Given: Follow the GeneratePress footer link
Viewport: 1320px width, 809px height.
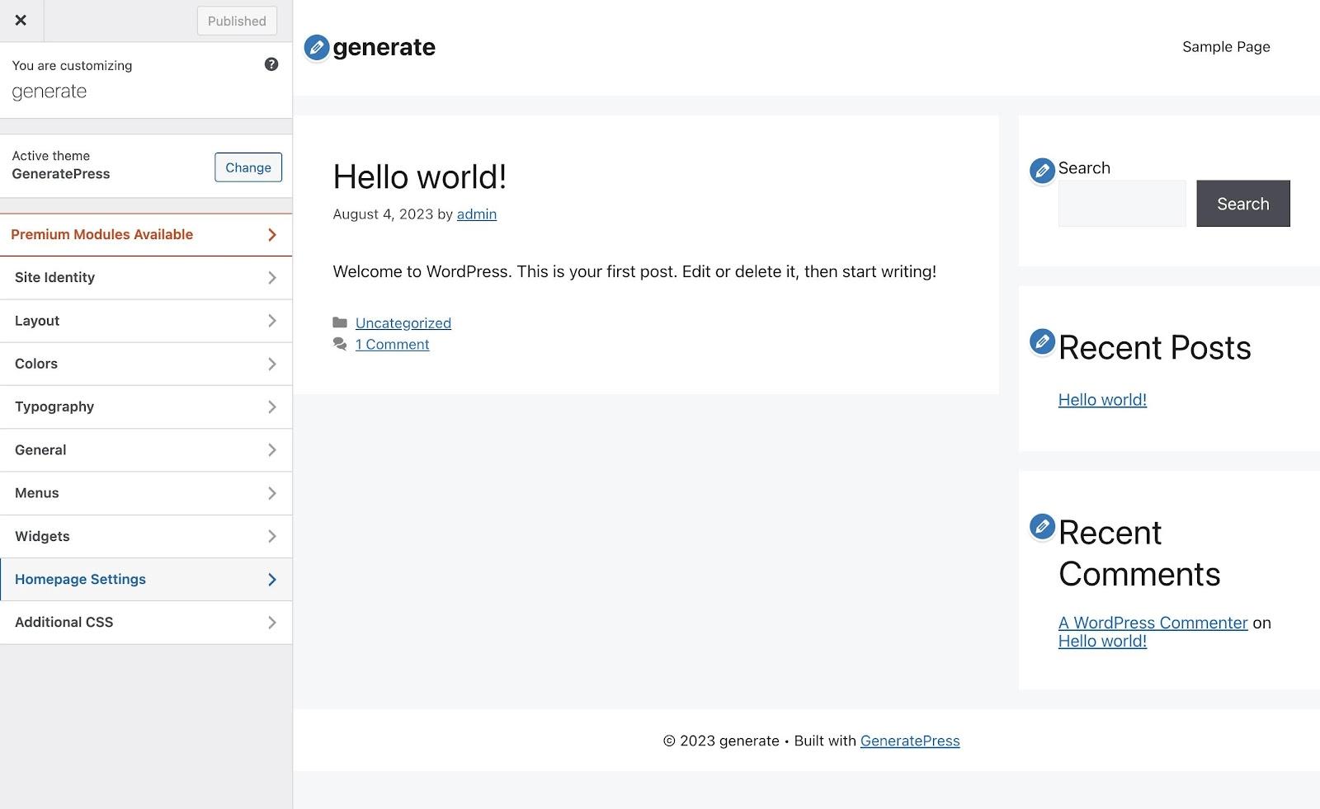Looking at the screenshot, I should coord(910,741).
